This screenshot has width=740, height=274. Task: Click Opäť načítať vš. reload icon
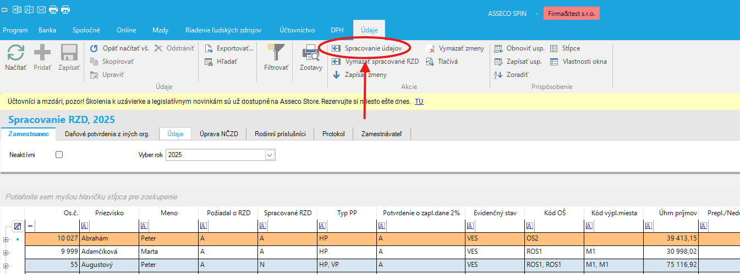pos(95,48)
